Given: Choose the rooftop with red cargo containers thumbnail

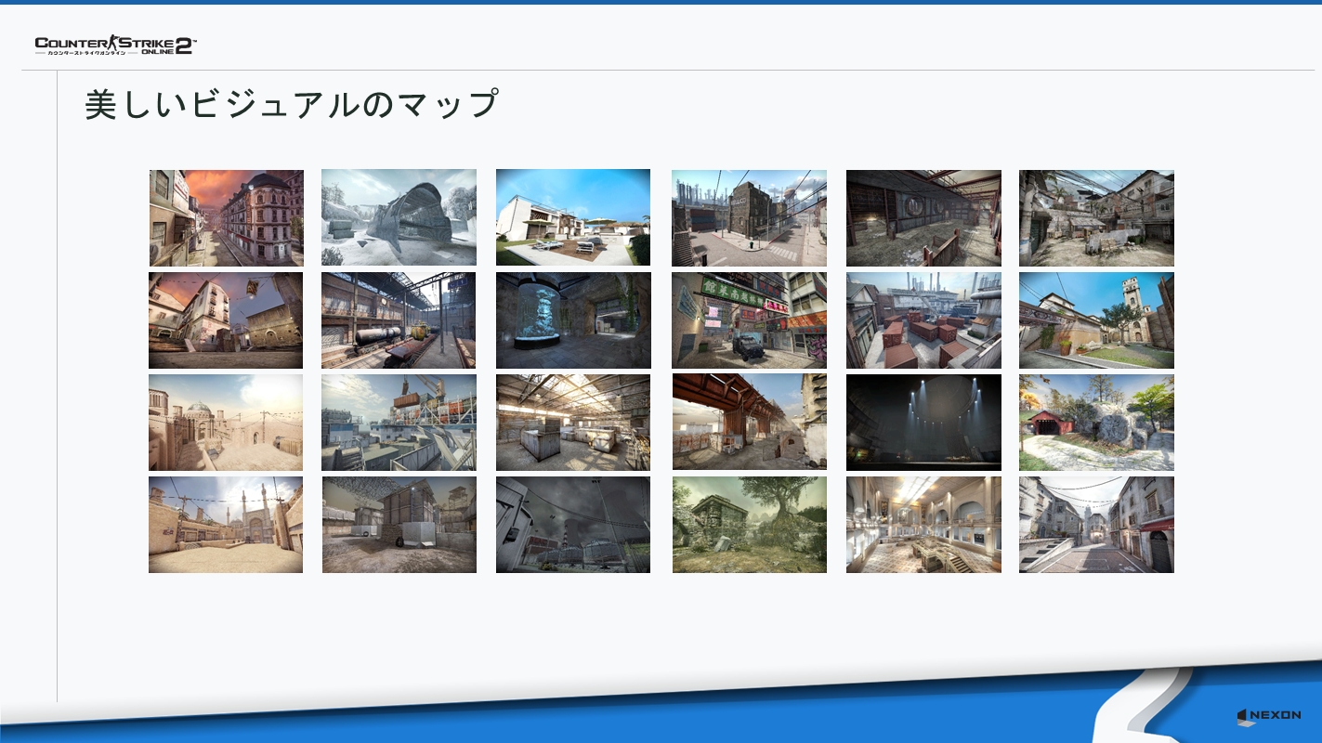Looking at the screenshot, I should (x=923, y=320).
